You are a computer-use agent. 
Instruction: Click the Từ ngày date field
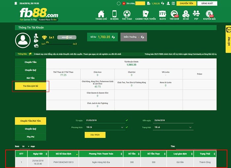pos(105,120)
